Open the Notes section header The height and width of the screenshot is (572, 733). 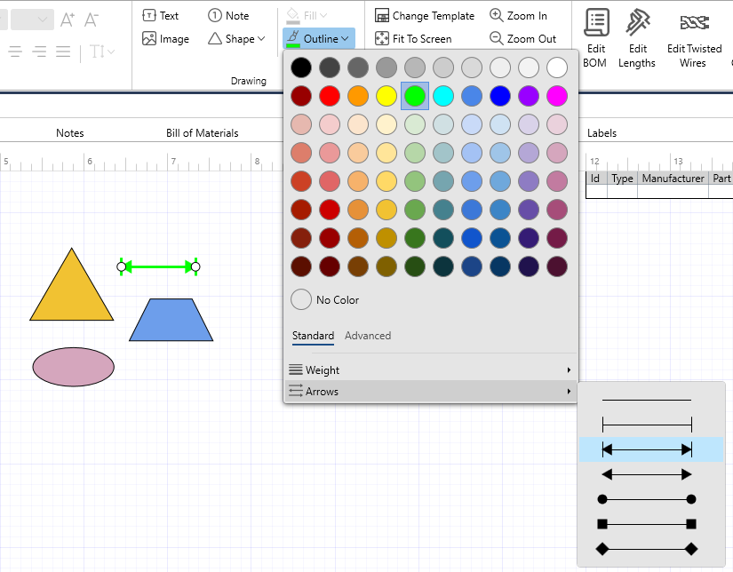click(x=70, y=133)
